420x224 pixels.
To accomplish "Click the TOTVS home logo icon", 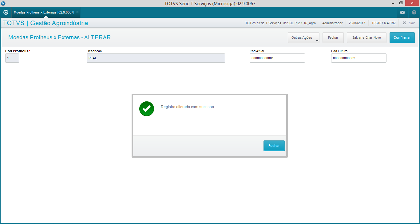I will tap(6, 13).
